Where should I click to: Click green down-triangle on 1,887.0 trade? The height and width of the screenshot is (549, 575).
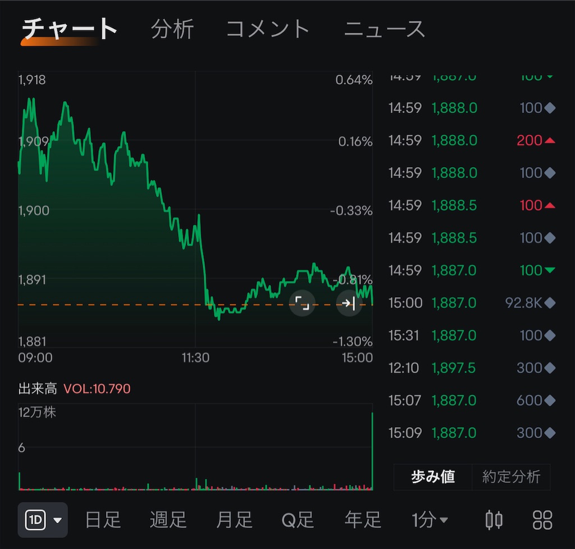(x=550, y=270)
